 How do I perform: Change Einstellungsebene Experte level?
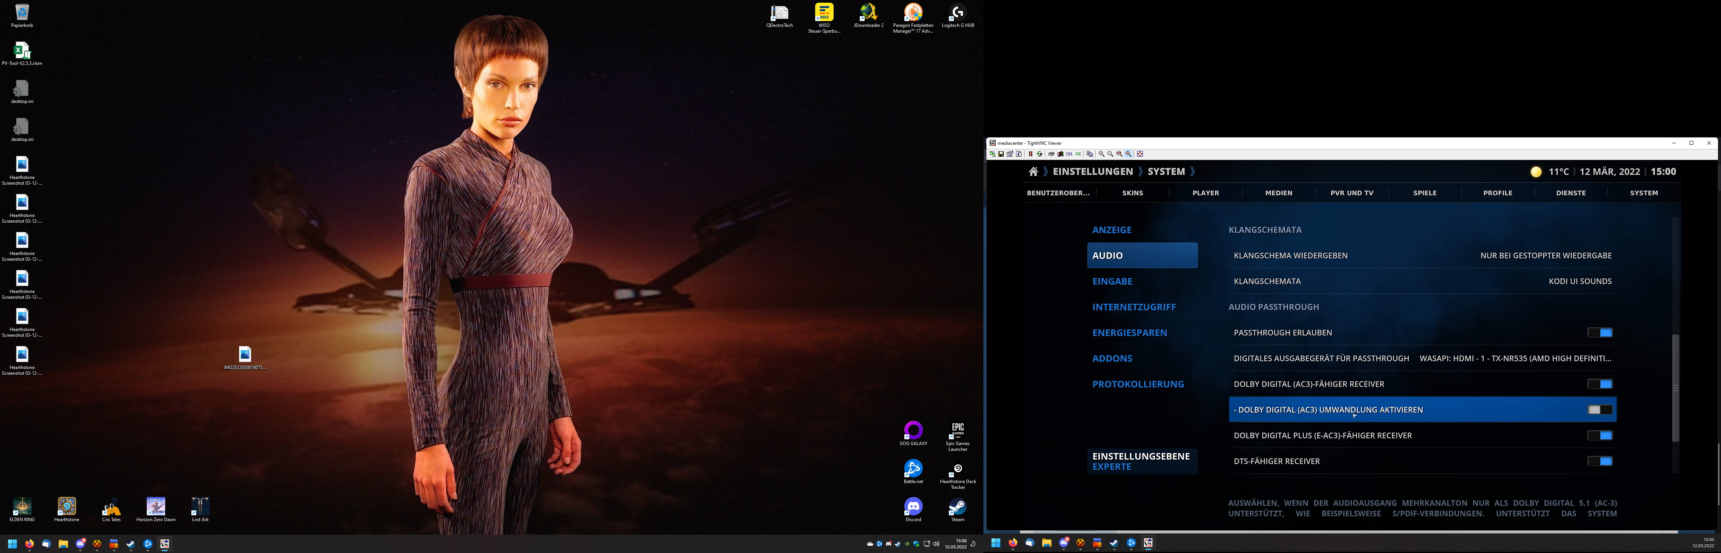coord(1142,461)
